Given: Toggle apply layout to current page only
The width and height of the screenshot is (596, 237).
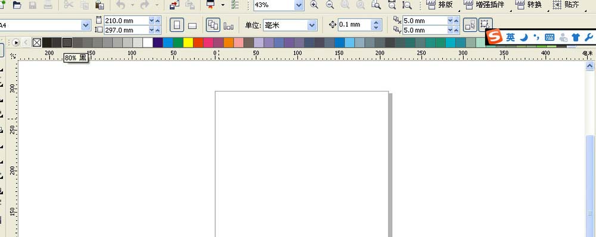Looking at the screenshot, I should (228, 26).
